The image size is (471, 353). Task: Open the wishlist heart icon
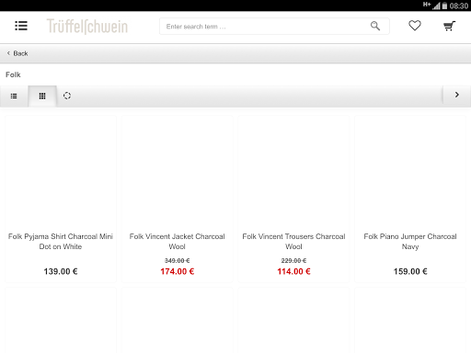[x=415, y=26]
